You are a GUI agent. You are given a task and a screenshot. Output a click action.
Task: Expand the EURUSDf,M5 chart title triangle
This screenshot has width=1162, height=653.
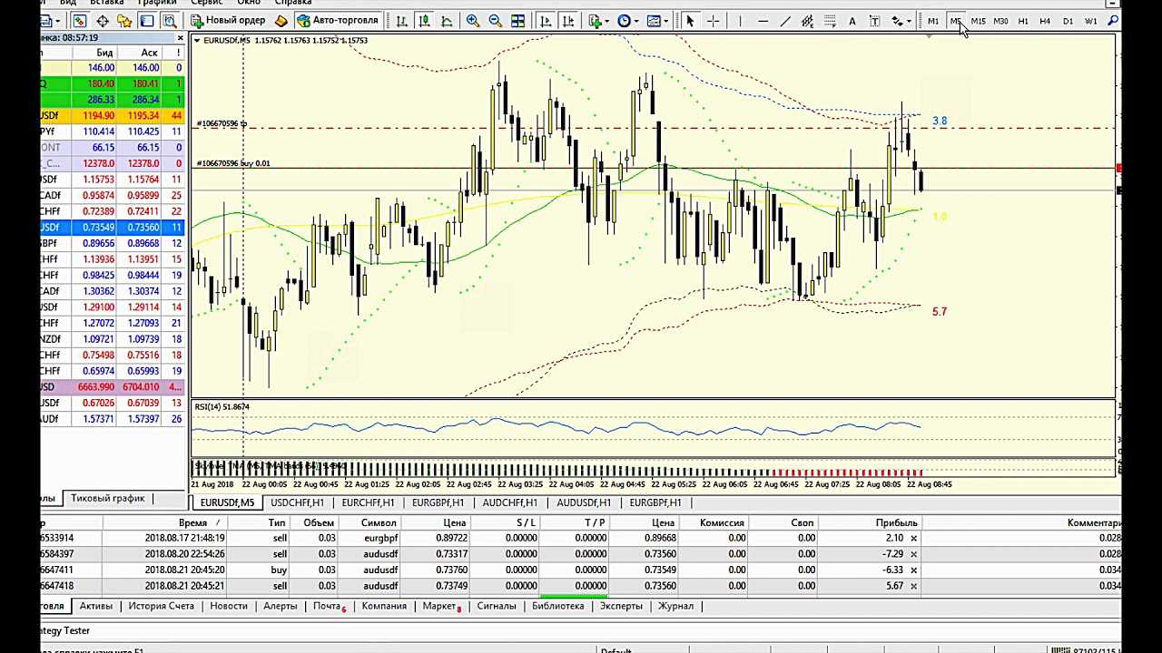pyautogui.click(x=198, y=41)
